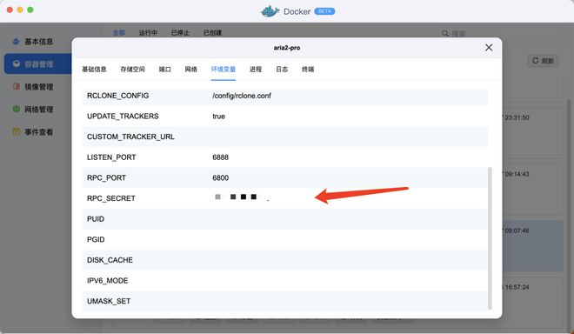
Task: Open 镜像管理 in the sidebar
Action: pyautogui.click(x=38, y=87)
